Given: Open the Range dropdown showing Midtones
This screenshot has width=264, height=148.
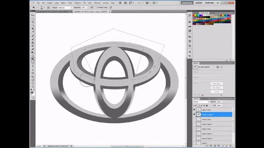Looking at the screenshot, I should (x=65, y=8).
